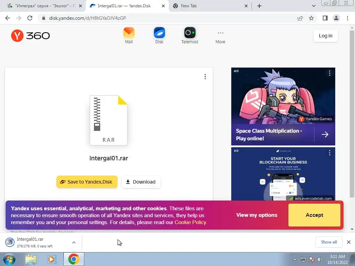Expand the Intergal01.rar download item menu

(x=74, y=242)
